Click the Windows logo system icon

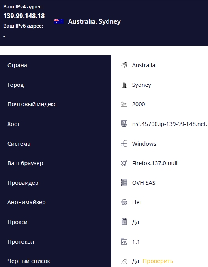tap(124, 143)
